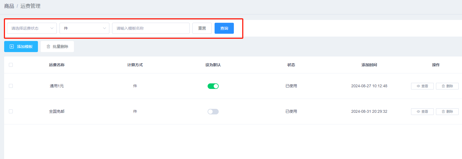Click the blue 查询 search button
Image resolution: width=462 pixels, height=159 pixels.
point(224,28)
